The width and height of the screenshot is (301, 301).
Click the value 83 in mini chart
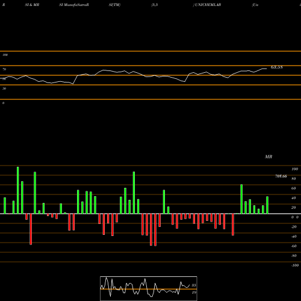click(194, 285)
